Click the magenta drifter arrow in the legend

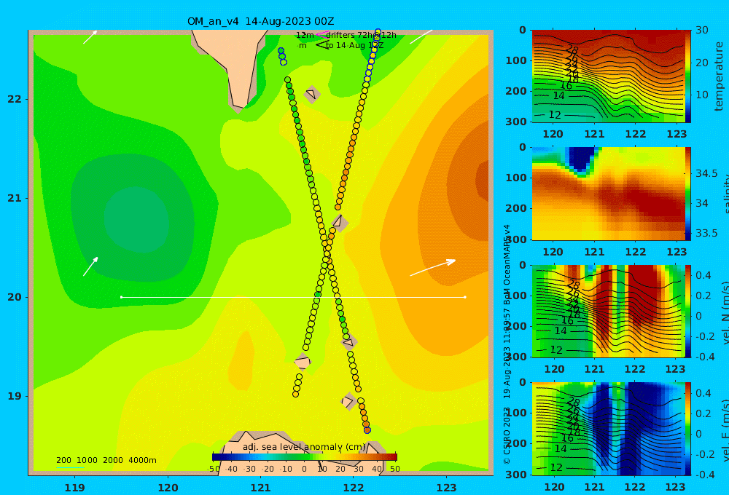click(322, 34)
